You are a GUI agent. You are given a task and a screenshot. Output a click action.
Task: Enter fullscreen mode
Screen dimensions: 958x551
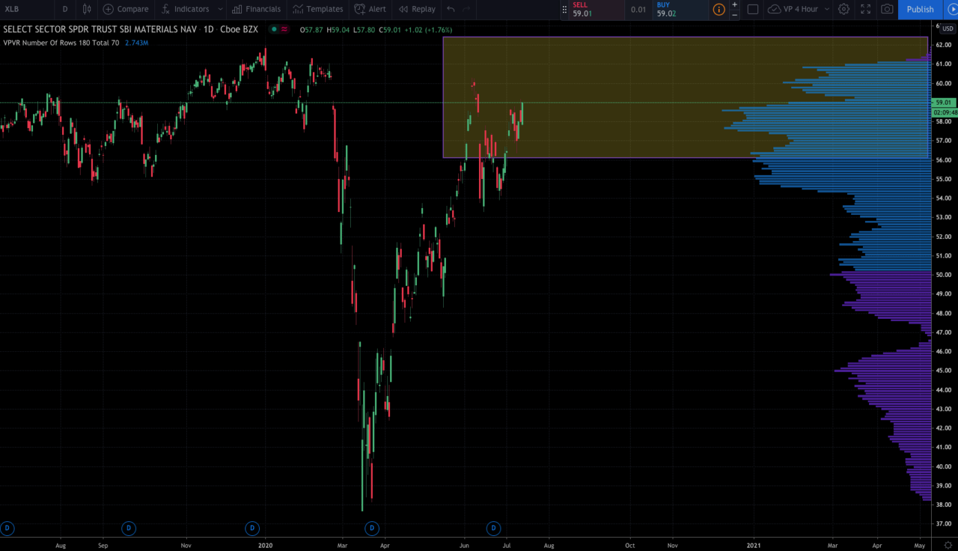tap(865, 9)
